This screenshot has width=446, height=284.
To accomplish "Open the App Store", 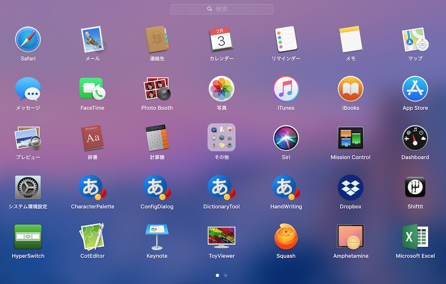I will (x=415, y=89).
